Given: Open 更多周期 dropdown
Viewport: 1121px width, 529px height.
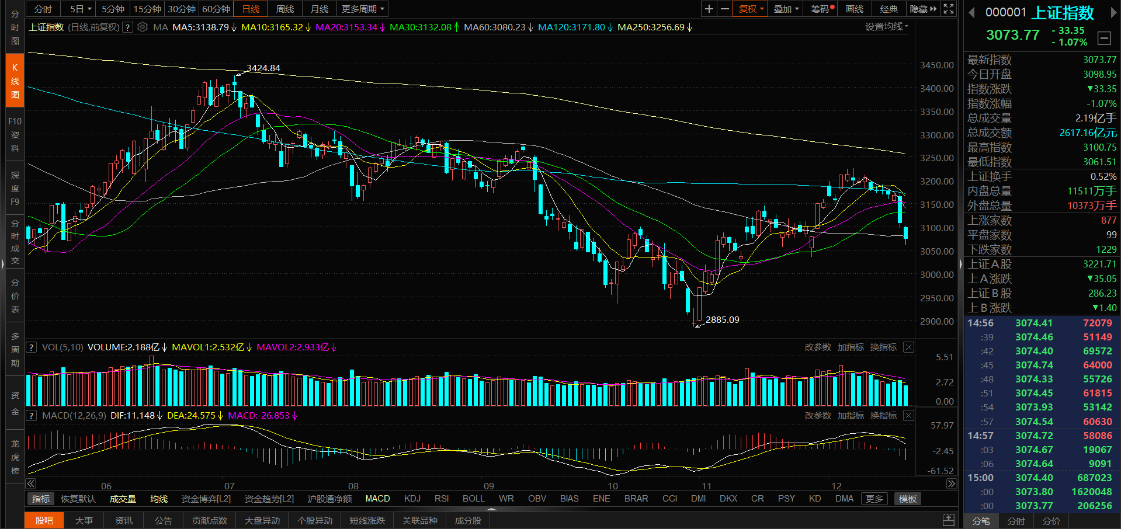Looking at the screenshot, I should [x=363, y=9].
